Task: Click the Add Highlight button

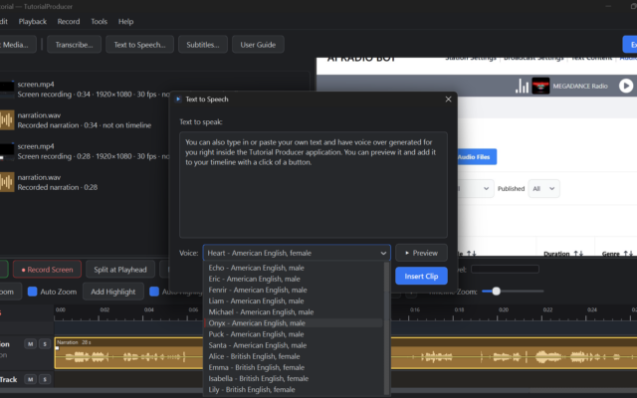Action: (x=112, y=292)
